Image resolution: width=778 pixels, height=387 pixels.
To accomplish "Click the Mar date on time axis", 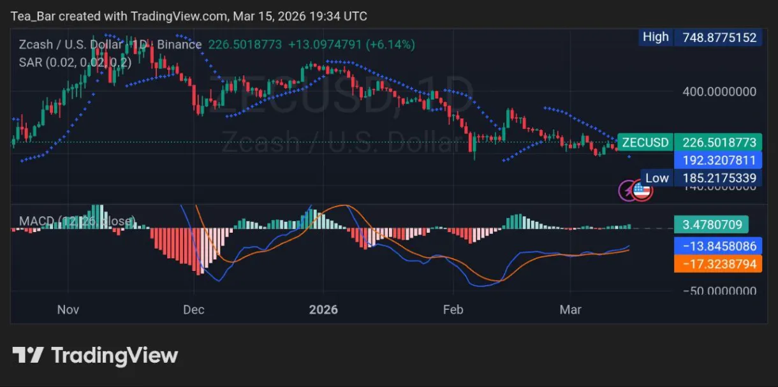I will (x=570, y=310).
